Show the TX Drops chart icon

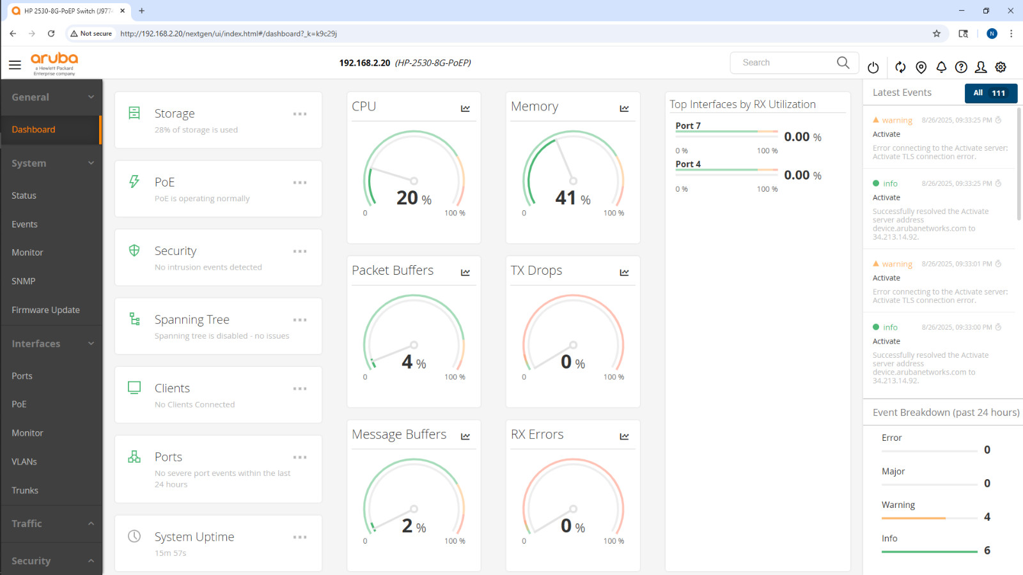(x=625, y=273)
